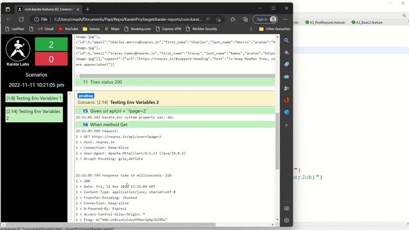
Task: Click the green passed count 2
Action: tap(51, 44)
